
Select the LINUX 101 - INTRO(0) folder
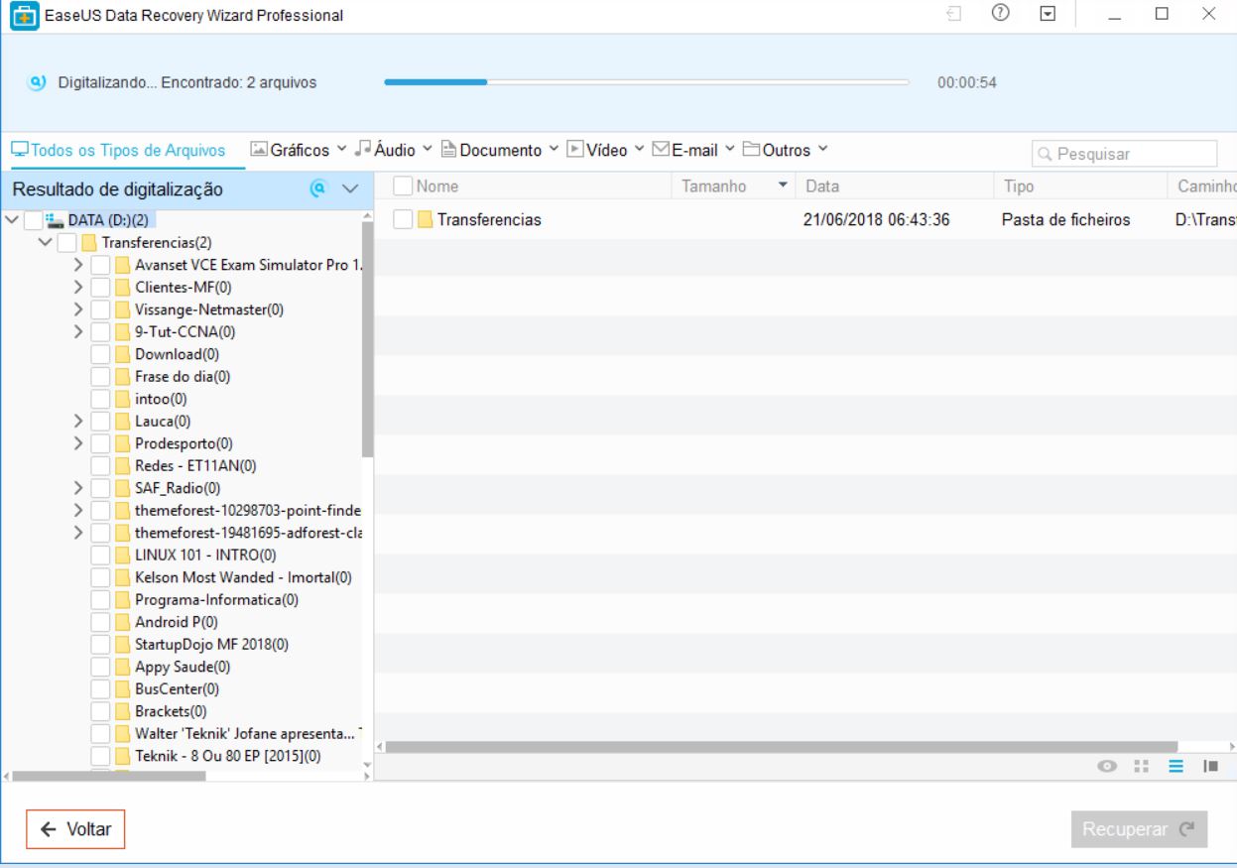(x=205, y=556)
